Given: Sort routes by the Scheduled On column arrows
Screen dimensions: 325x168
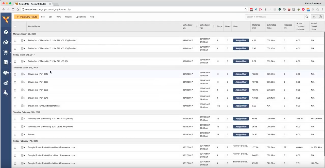Looking at the screenshot, I should point(197,27).
